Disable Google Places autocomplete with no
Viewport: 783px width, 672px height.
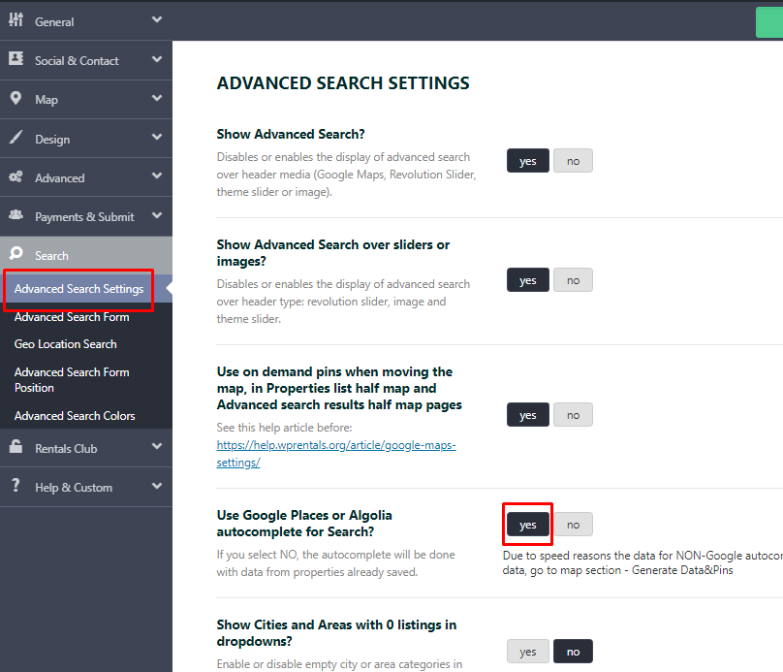[573, 525]
